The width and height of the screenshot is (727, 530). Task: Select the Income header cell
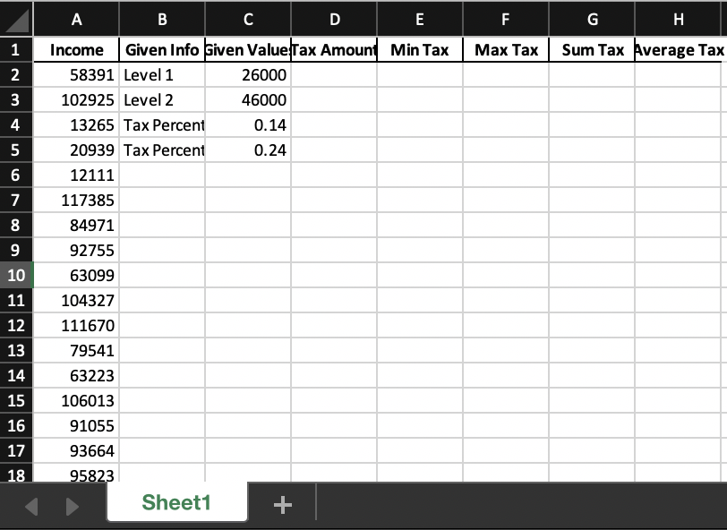pos(76,50)
